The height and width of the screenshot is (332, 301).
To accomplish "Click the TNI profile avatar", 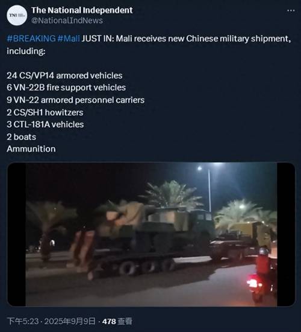I will [x=17, y=16].
